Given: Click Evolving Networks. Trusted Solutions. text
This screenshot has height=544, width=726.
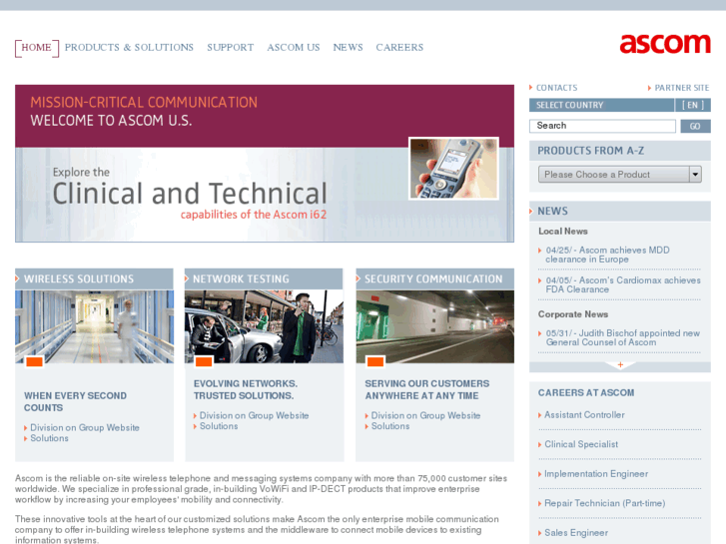Looking at the screenshot, I should 246,390.
